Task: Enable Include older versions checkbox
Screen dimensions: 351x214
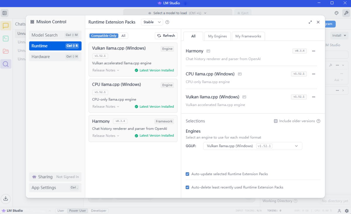Action: (x=276, y=121)
